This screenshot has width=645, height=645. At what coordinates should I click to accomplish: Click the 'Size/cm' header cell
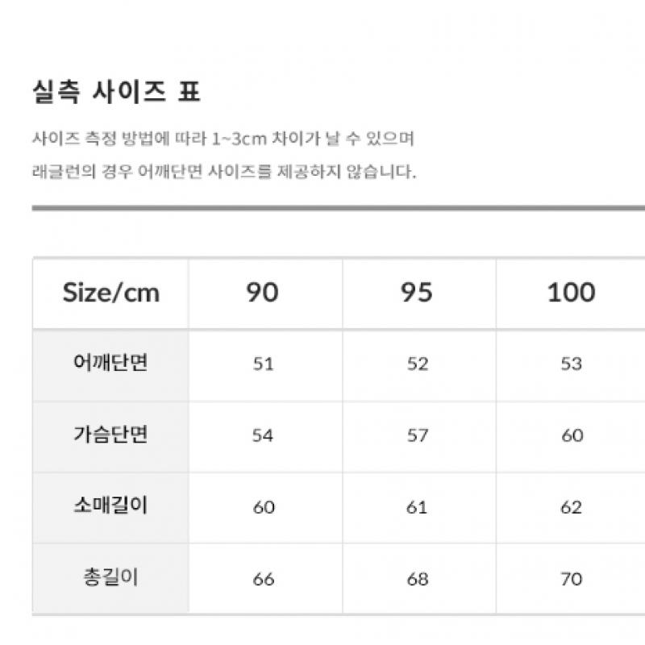tap(111, 292)
